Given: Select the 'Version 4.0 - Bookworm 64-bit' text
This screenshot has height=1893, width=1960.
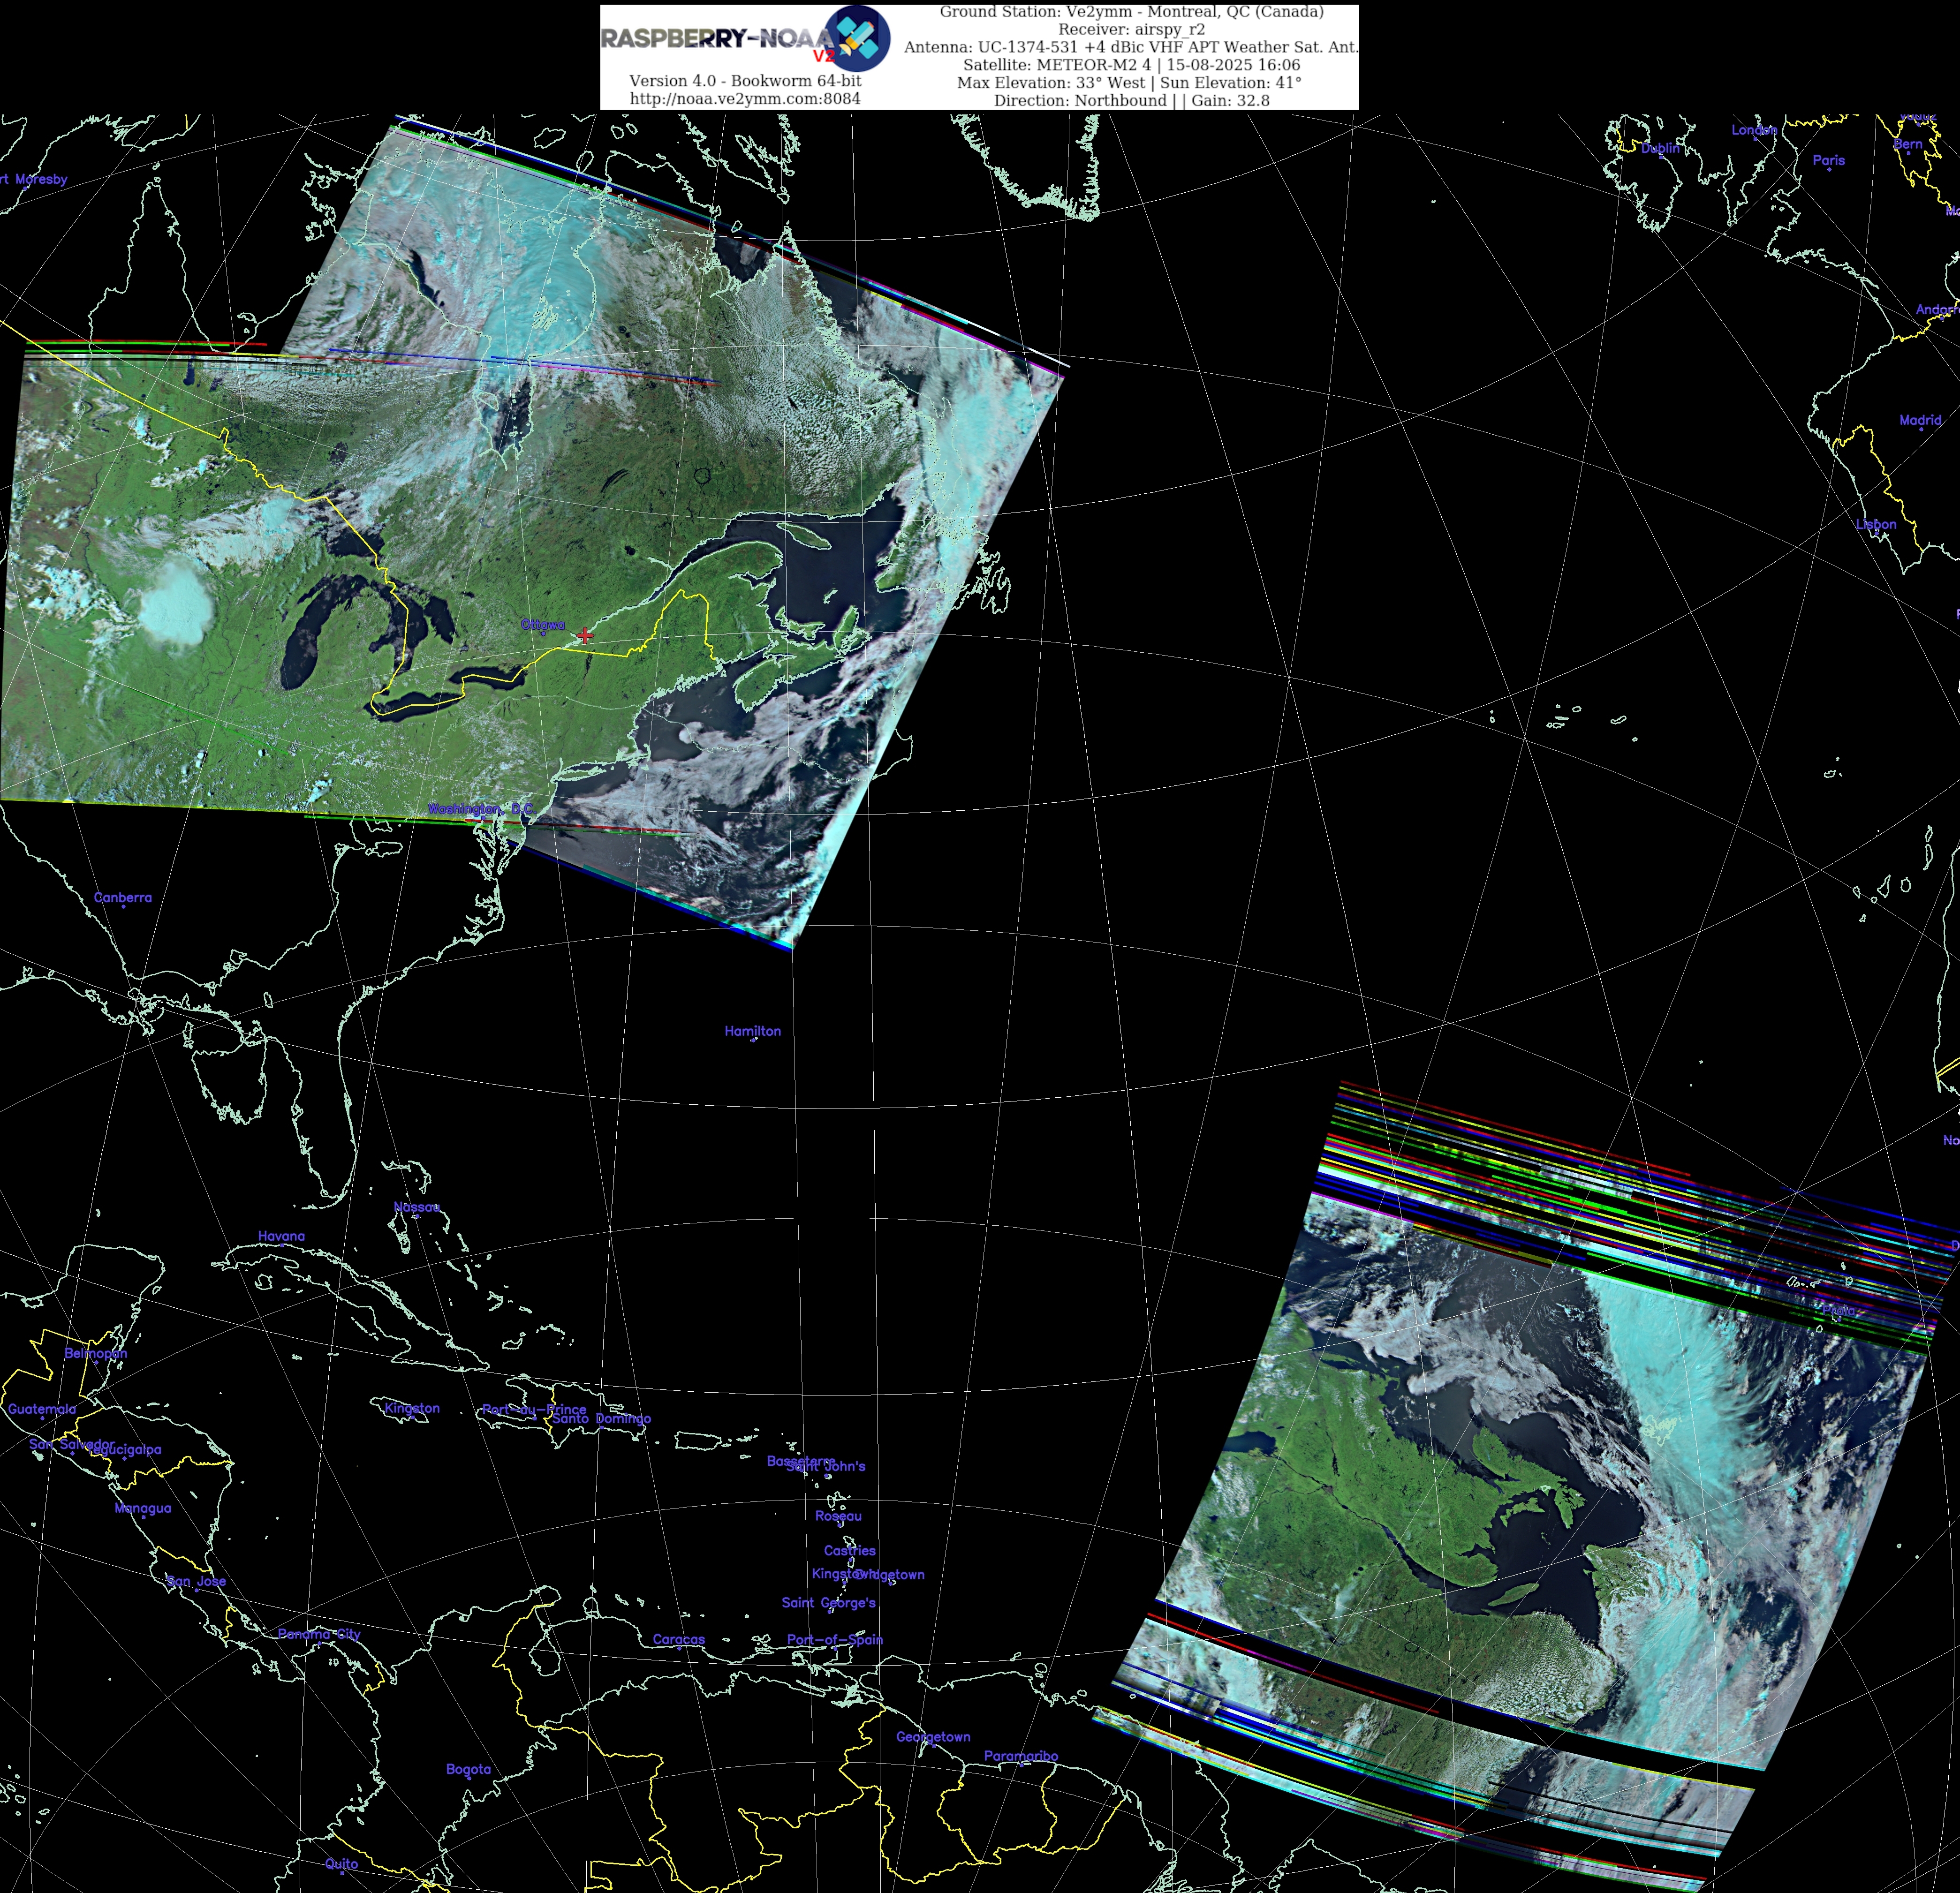Looking at the screenshot, I should 745,80.
